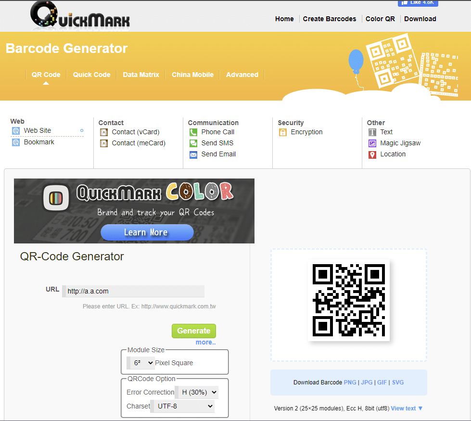Viewport: 471px width, 421px height.
Task: Switch to the Data Matrix tab
Action: point(141,75)
